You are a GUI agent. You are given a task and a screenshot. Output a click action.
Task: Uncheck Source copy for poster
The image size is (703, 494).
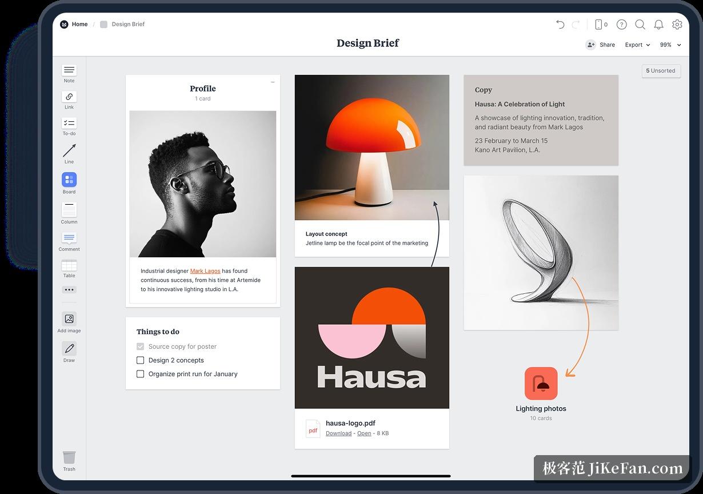click(x=140, y=346)
